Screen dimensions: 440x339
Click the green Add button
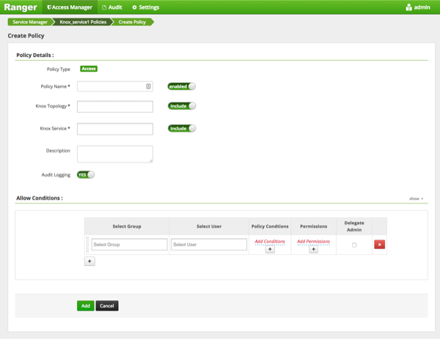click(85, 305)
